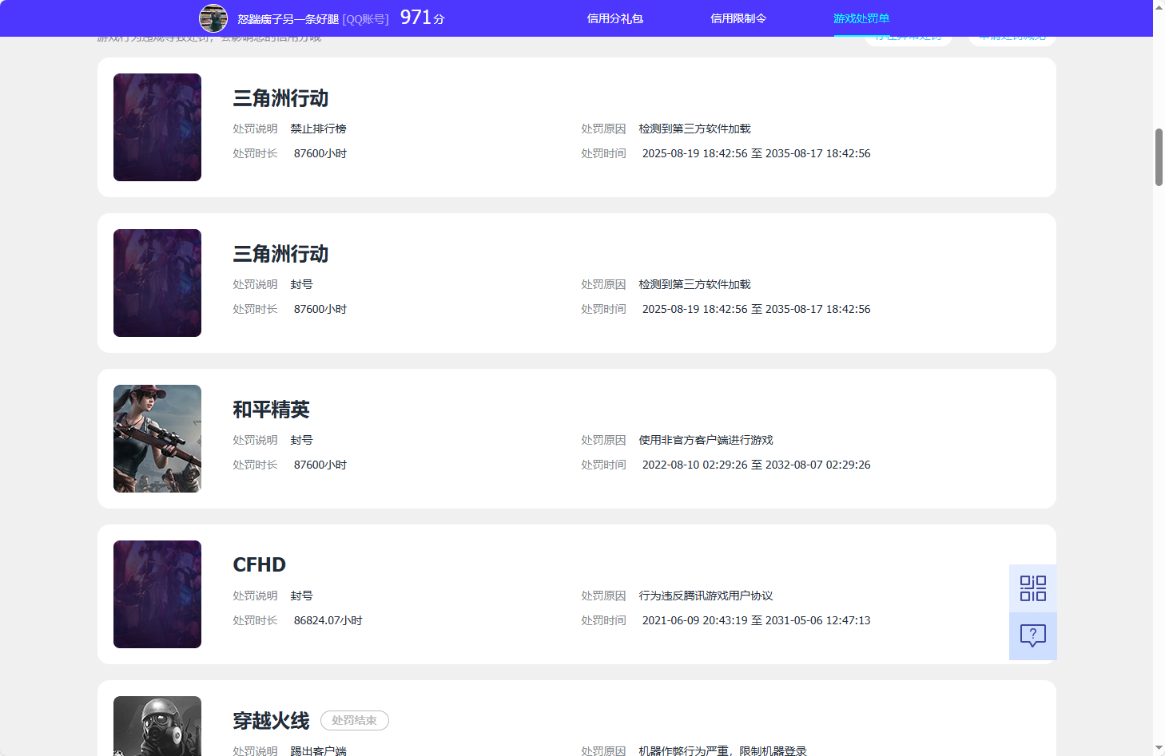
Task: Click the down arrow on the scrollbar
Action: pyautogui.click(x=1159, y=749)
